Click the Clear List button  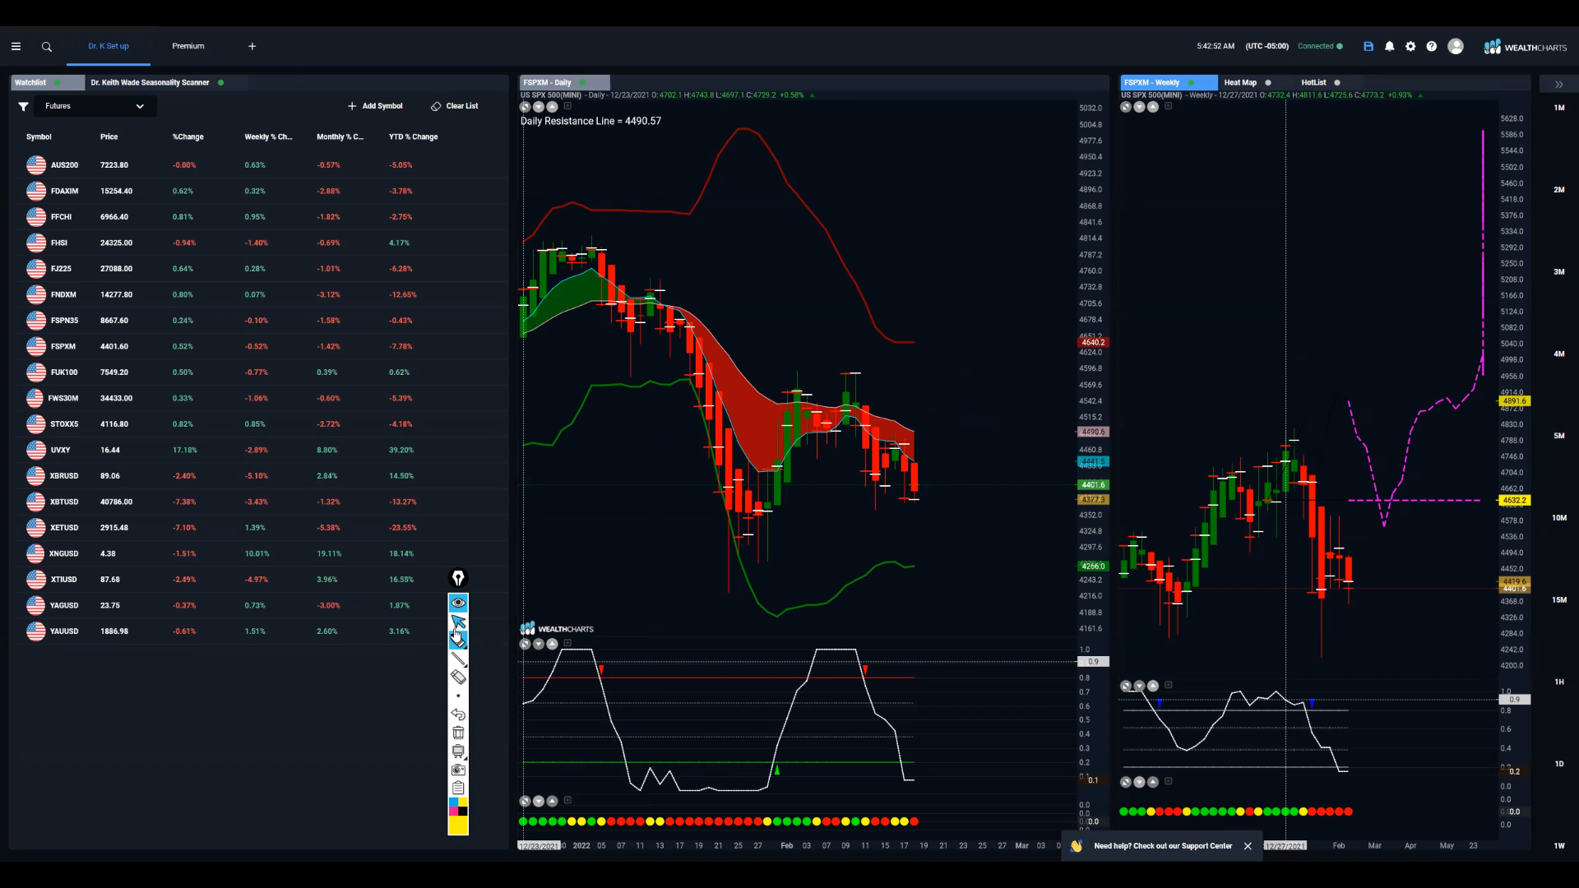455,106
